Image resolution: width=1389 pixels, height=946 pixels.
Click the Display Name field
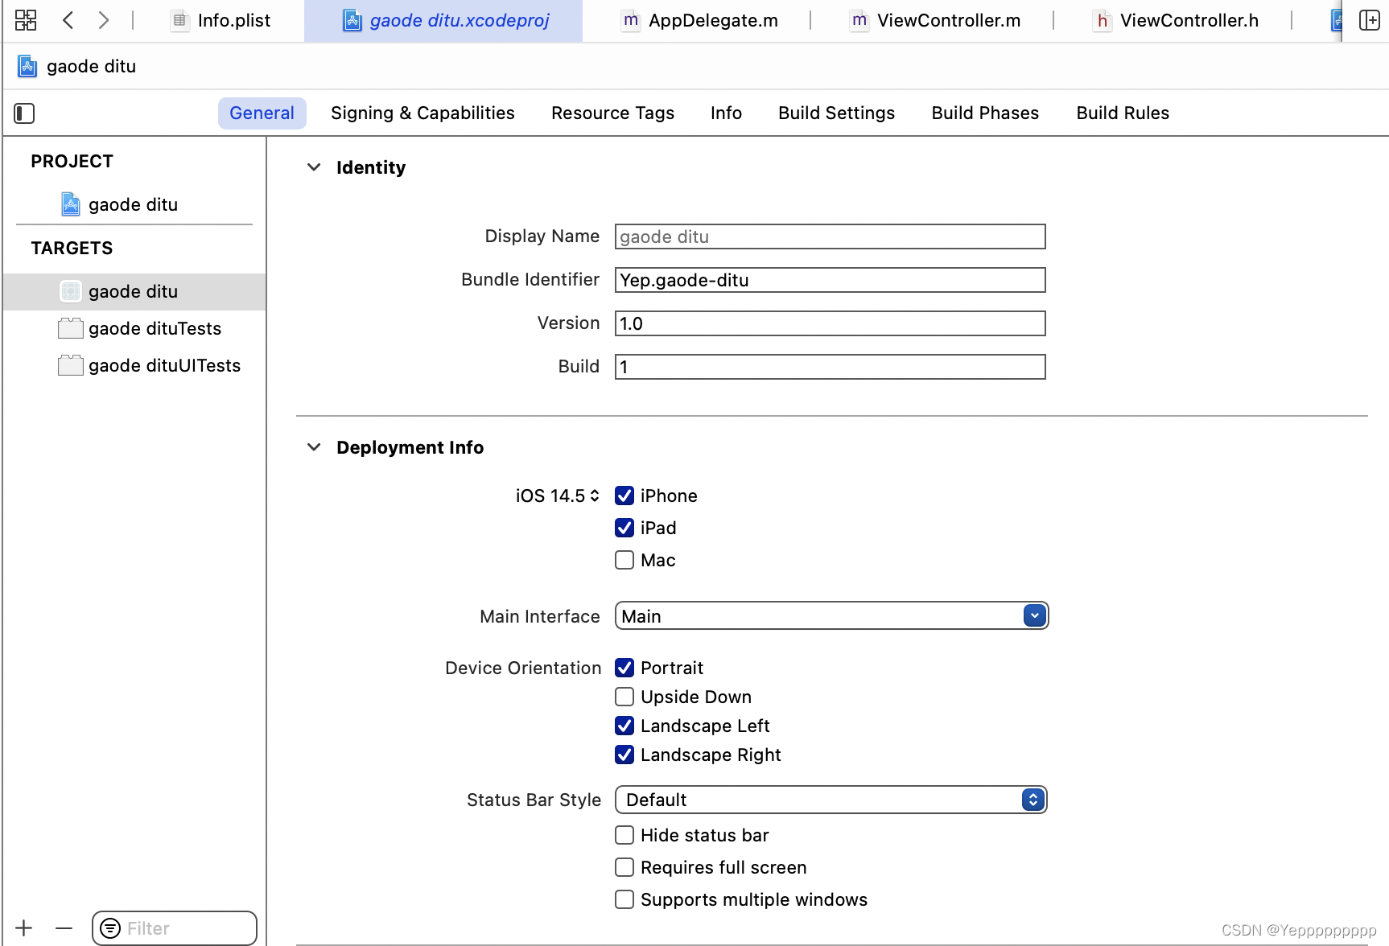(x=831, y=236)
